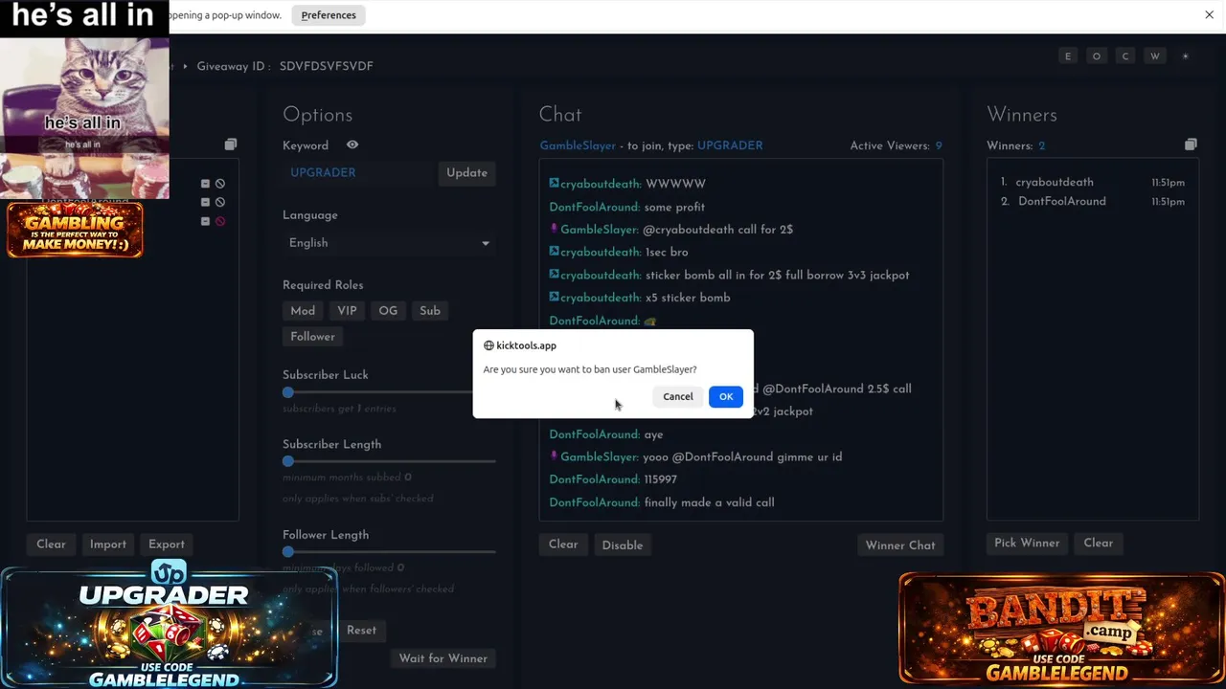Click the badge icon beside 'WWWWW' message
This screenshot has height=689, width=1226.
[554, 183]
